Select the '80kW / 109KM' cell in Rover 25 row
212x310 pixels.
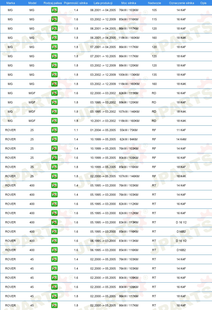[x=129, y=157]
